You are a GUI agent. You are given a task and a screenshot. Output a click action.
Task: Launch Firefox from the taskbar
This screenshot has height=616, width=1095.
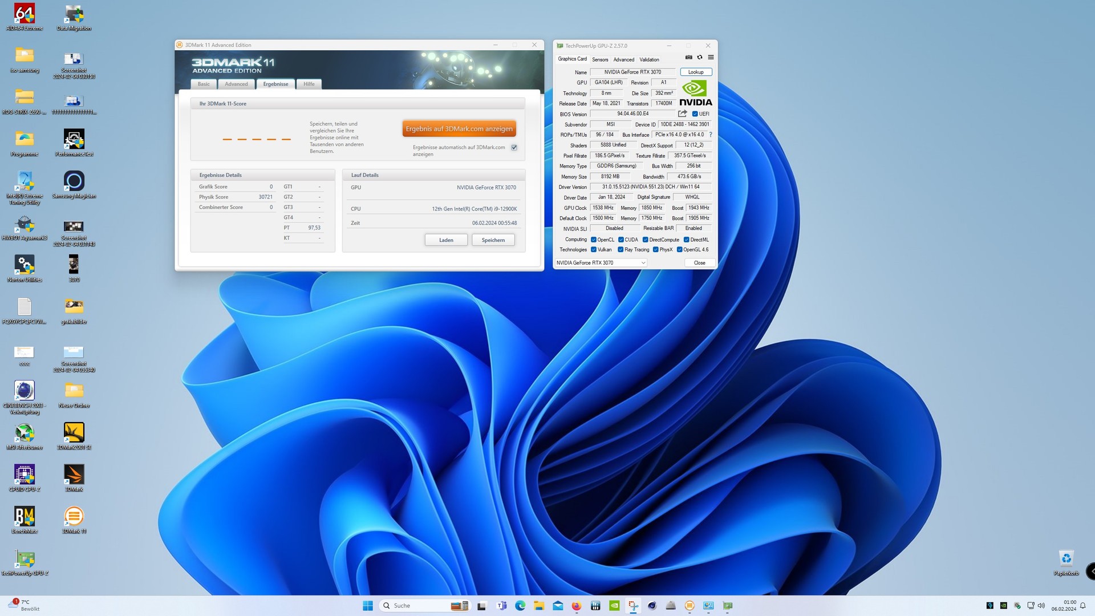(577, 606)
